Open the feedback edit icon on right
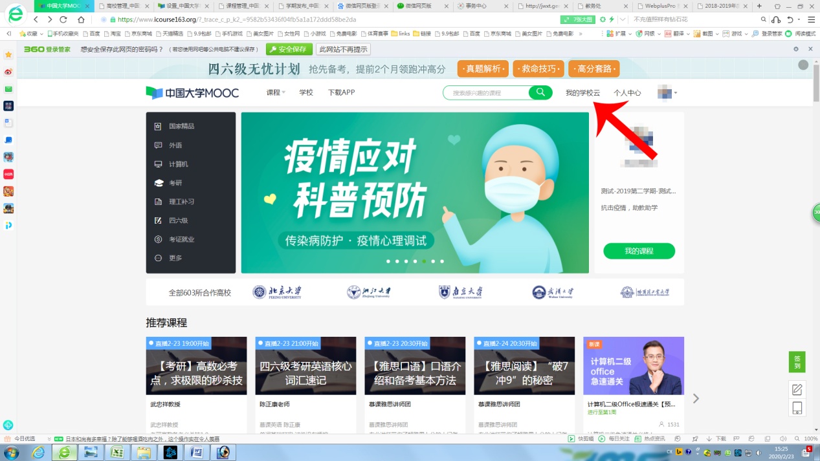 pos(797,389)
